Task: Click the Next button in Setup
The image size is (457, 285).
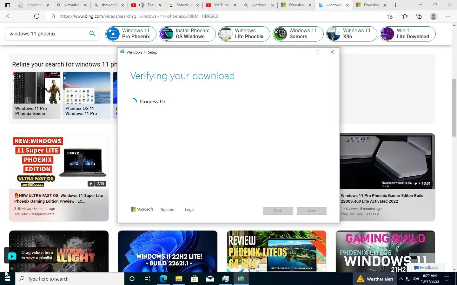Action: click(312, 211)
